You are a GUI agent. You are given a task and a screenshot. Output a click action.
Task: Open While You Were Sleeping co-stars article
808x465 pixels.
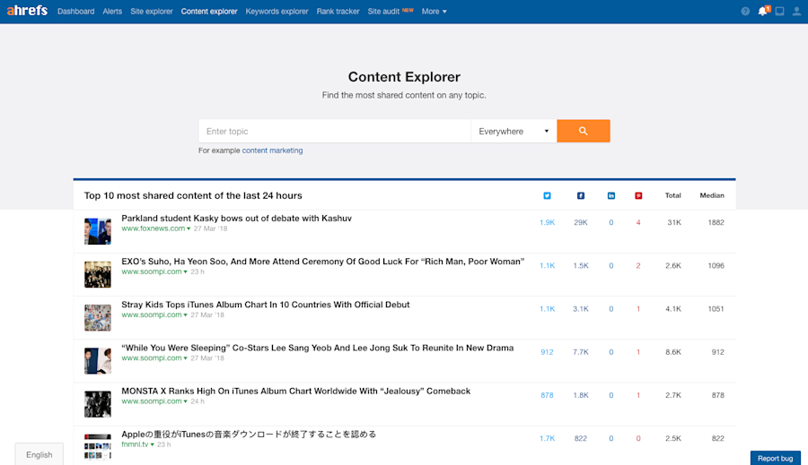(x=318, y=348)
